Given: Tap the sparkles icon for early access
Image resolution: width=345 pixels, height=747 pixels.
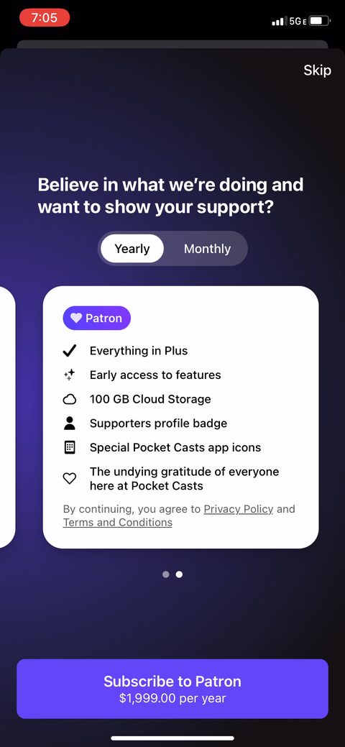Looking at the screenshot, I should click(x=70, y=375).
